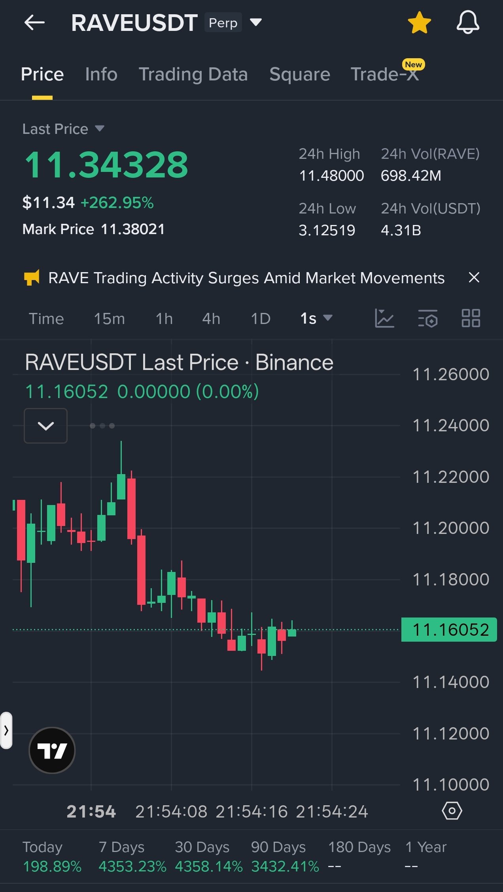Tap the Mark Price 11.38021 text

coord(93,229)
